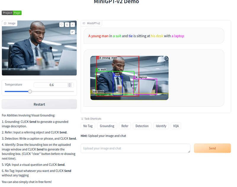Screen dimensions: 237x187
Task: Click the Temperature slider handle
Action: point(30,92)
